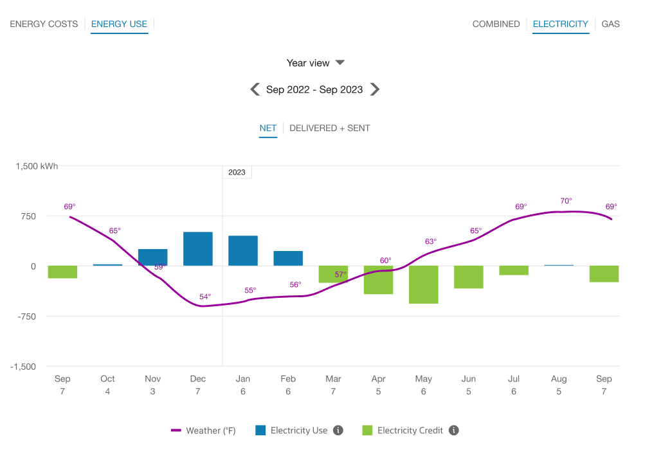Screen dimensions: 645x459
Task: Open the Electricity Use info tooltip
Action: (x=339, y=430)
